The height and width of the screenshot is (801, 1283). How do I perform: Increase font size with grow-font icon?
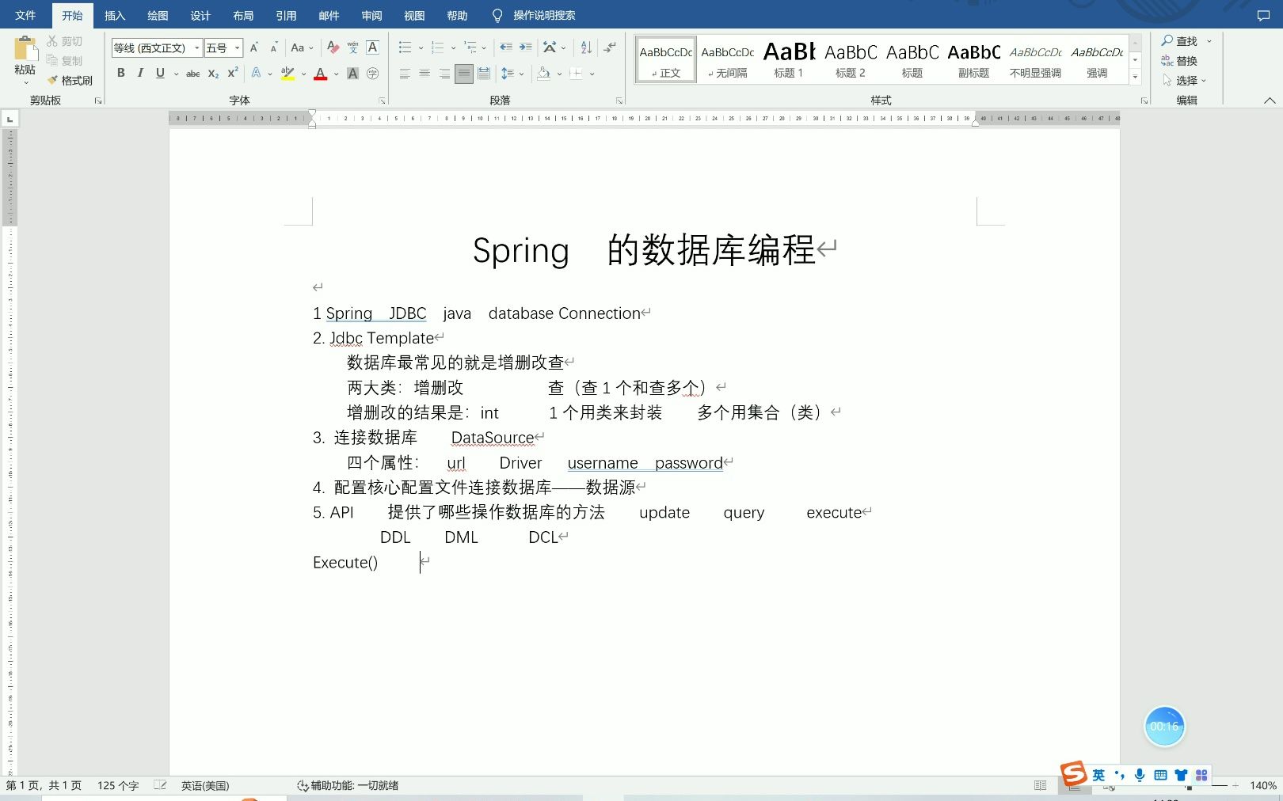[x=254, y=47]
